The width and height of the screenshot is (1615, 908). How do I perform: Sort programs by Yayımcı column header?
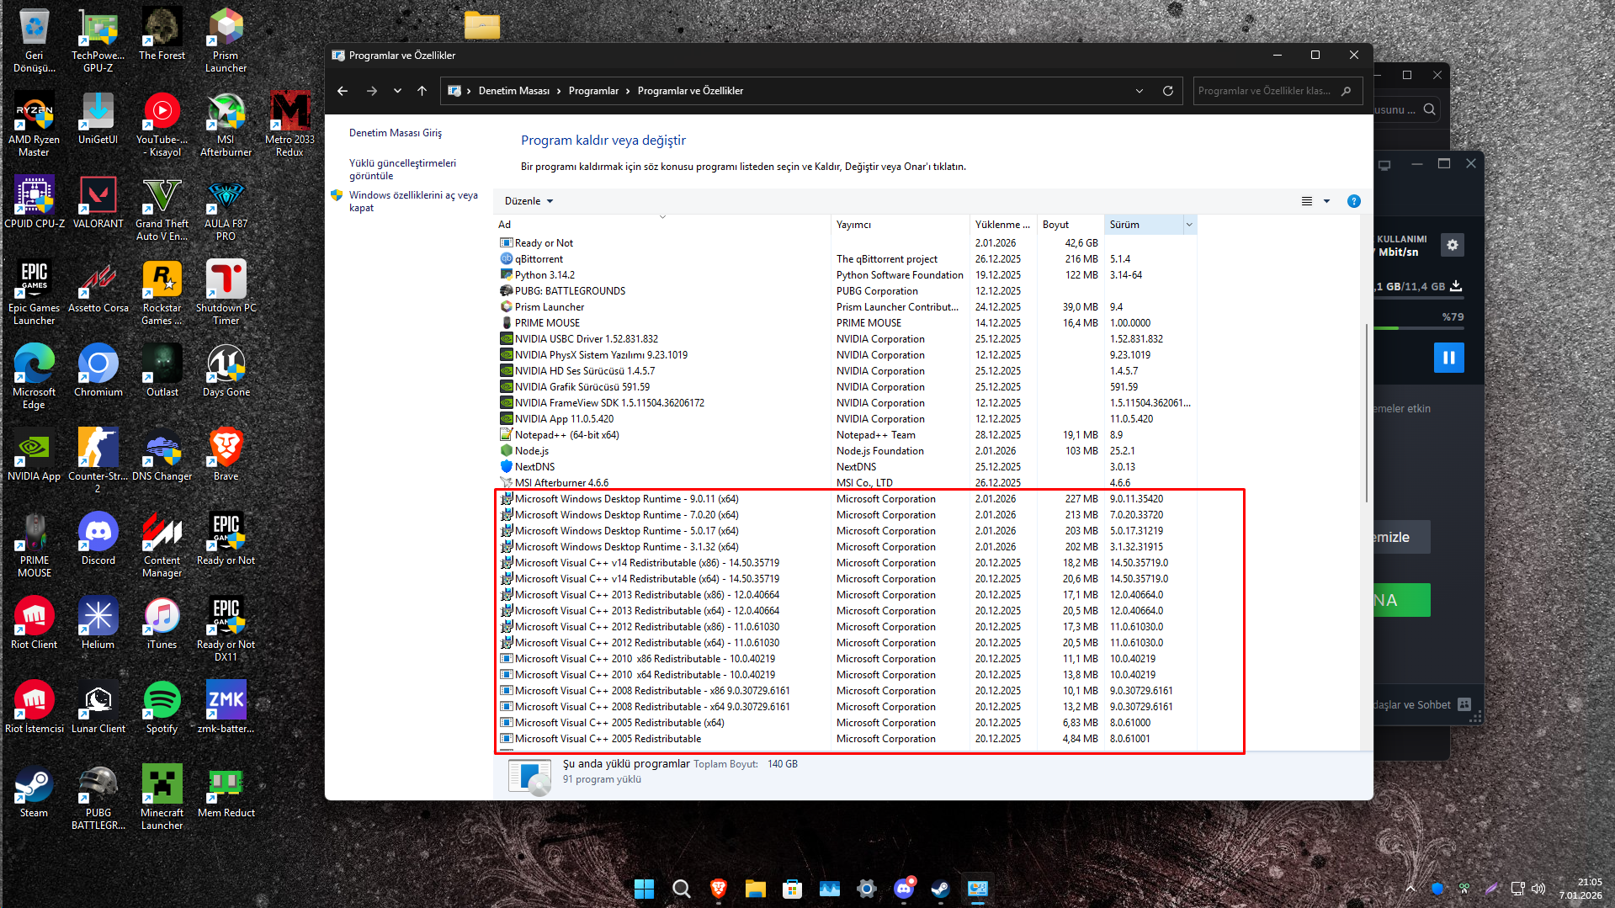tap(900, 225)
